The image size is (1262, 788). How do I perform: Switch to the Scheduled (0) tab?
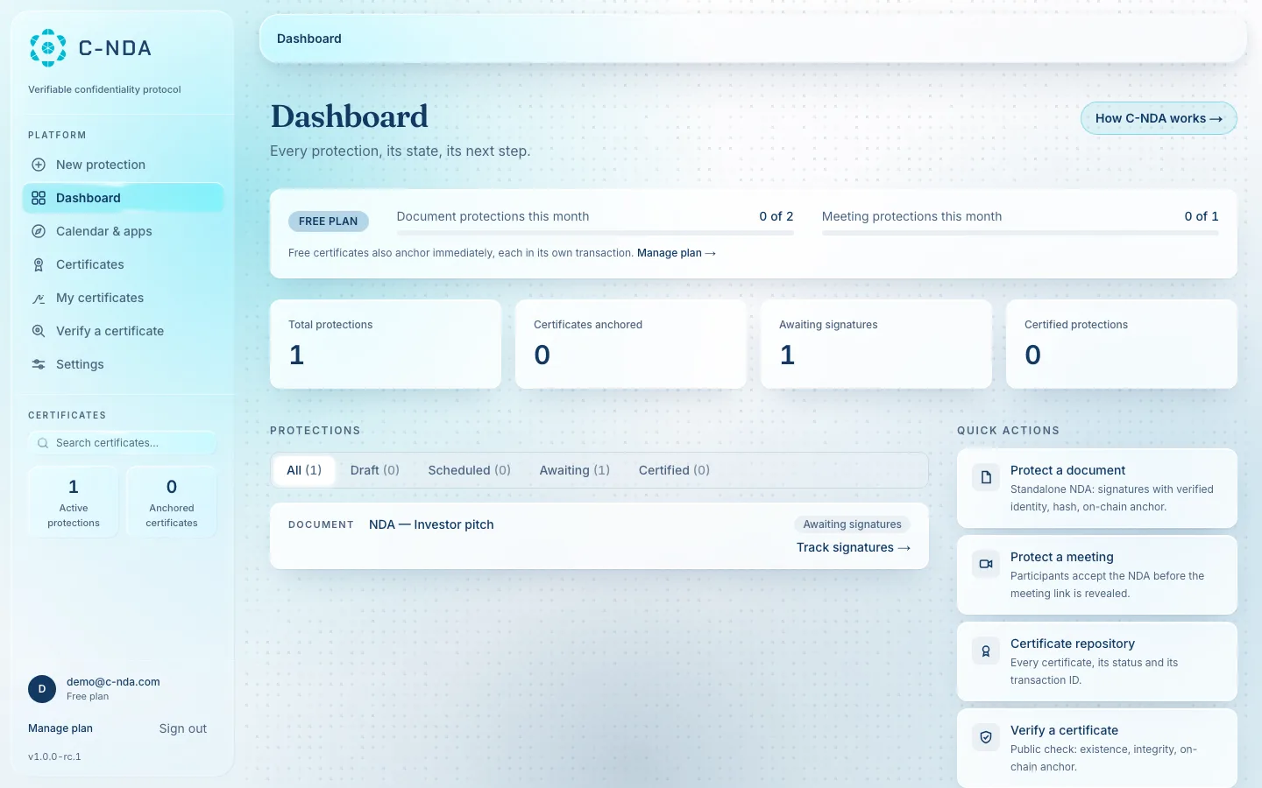470,470
